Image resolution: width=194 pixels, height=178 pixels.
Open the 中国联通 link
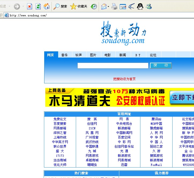(92, 147)
